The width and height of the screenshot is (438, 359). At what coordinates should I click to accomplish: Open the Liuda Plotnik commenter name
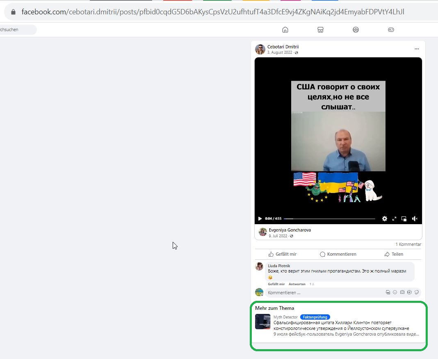click(279, 266)
